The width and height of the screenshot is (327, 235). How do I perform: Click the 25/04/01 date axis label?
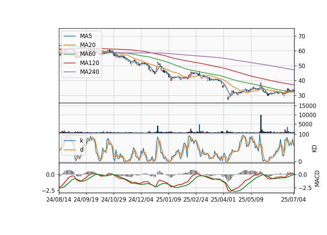coord(223,200)
